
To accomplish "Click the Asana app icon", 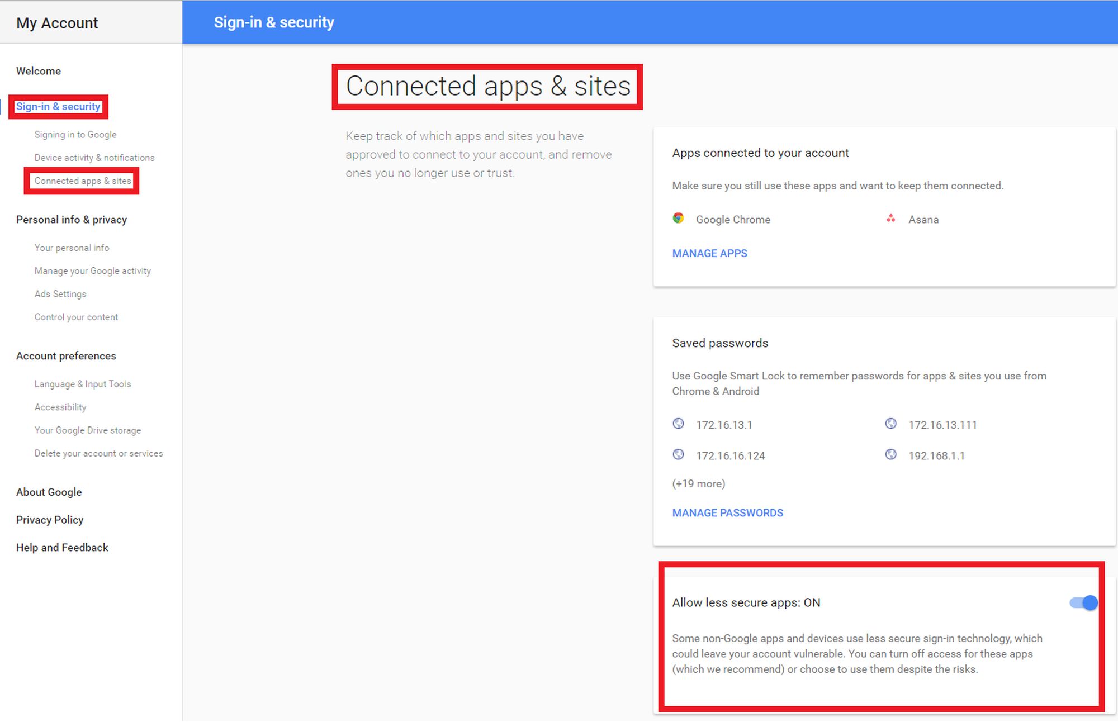I will [x=891, y=218].
